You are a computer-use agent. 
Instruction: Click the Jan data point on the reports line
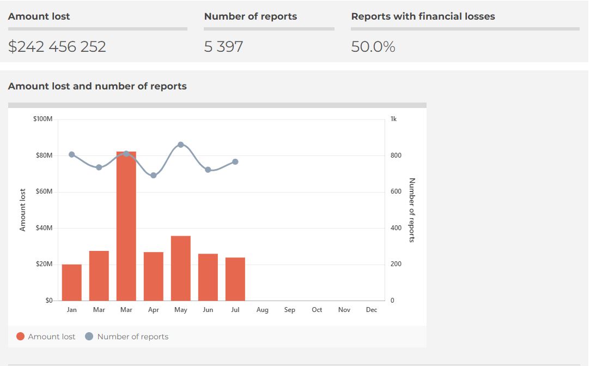[x=72, y=154]
